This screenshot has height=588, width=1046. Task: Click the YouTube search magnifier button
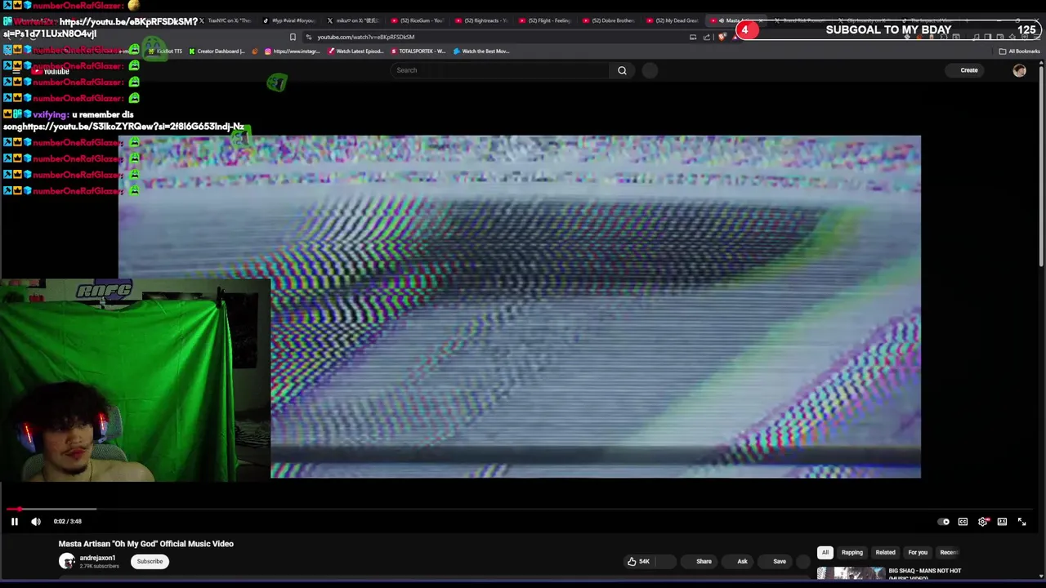coord(622,70)
